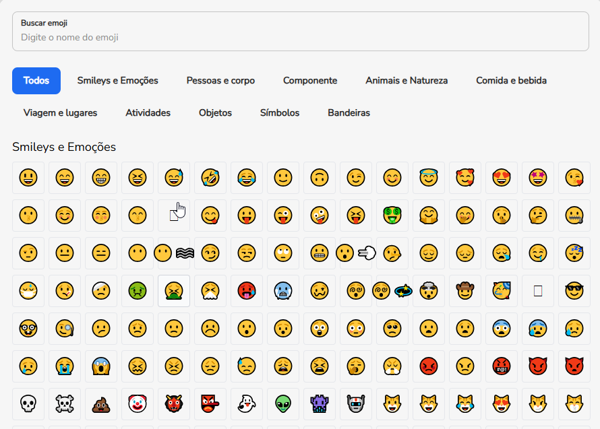This screenshot has width=600, height=429.
Task: Pick the skull and crossbones emoji
Action: [x=65, y=404]
